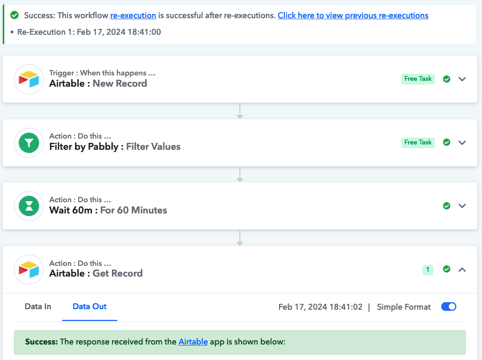Expand the Wait 60m step details
Image resolution: width=482 pixels, height=360 pixels.
pos(462,206)
